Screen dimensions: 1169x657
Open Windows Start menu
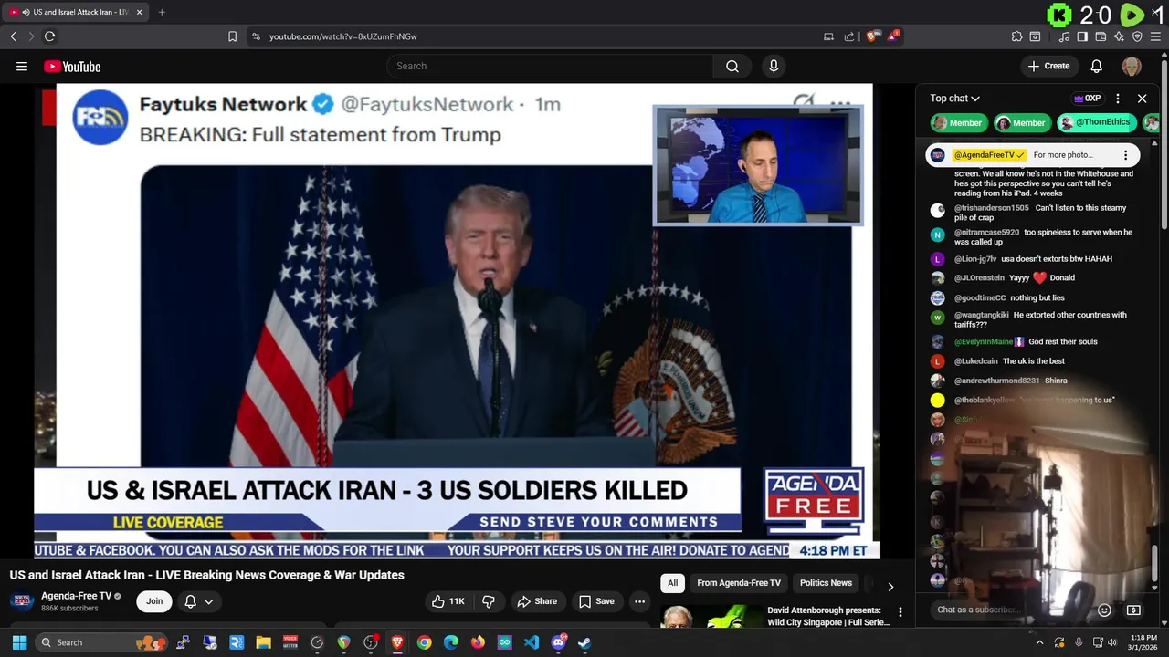(x=19, y=642)
